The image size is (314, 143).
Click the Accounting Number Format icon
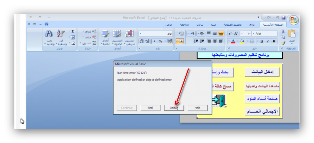170,41
